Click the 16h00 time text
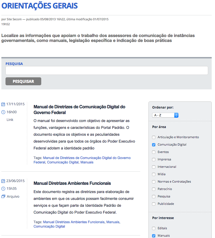Viewport: 215px width, 238px height. pos(12,112)
